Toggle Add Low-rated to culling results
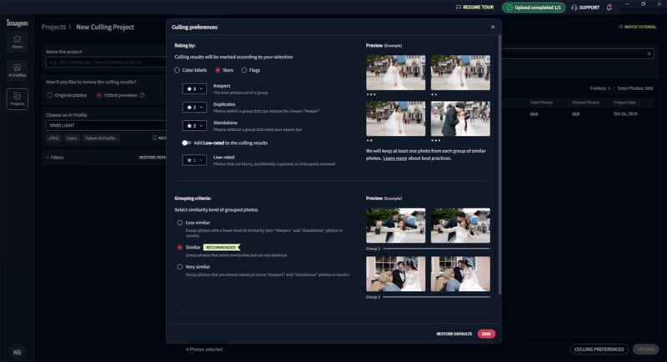Viewport: 667px width, 362px height. pyautogui.click(x=187, y=143)
